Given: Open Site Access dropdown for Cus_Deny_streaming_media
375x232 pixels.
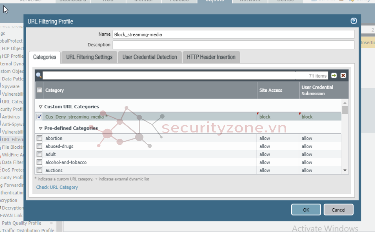Looking at the screenshot, I should pyautogui.click(x=277, y=117).
